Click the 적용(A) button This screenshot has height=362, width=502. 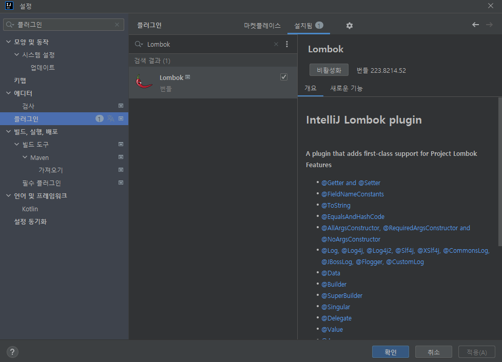(477, 352)
